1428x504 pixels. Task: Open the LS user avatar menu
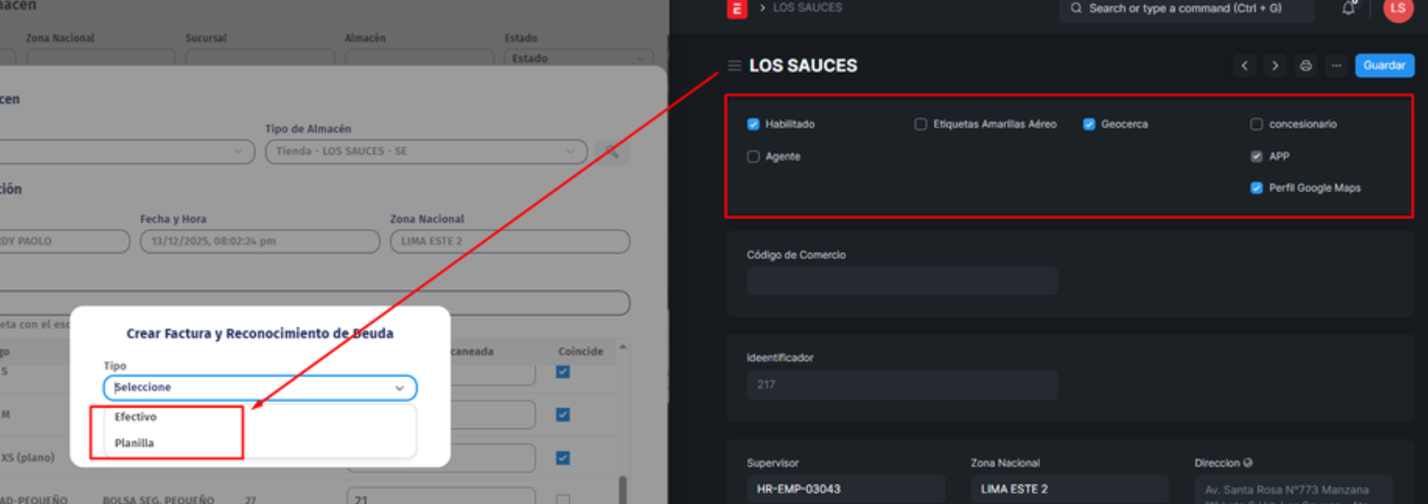coord(1397,9)
